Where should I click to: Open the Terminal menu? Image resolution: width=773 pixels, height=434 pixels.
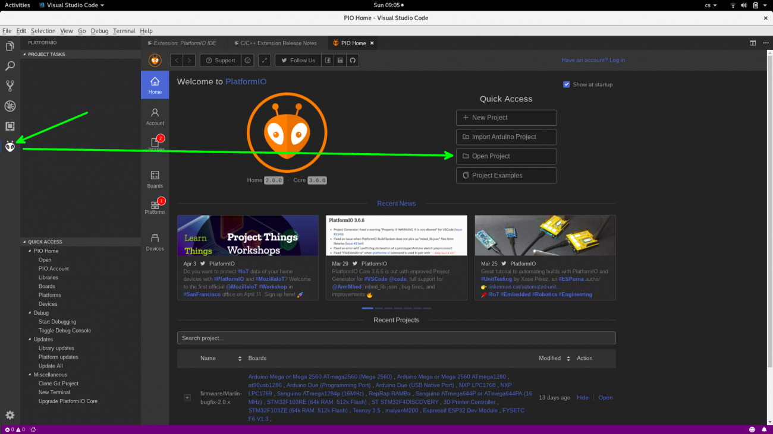(124, 31)
